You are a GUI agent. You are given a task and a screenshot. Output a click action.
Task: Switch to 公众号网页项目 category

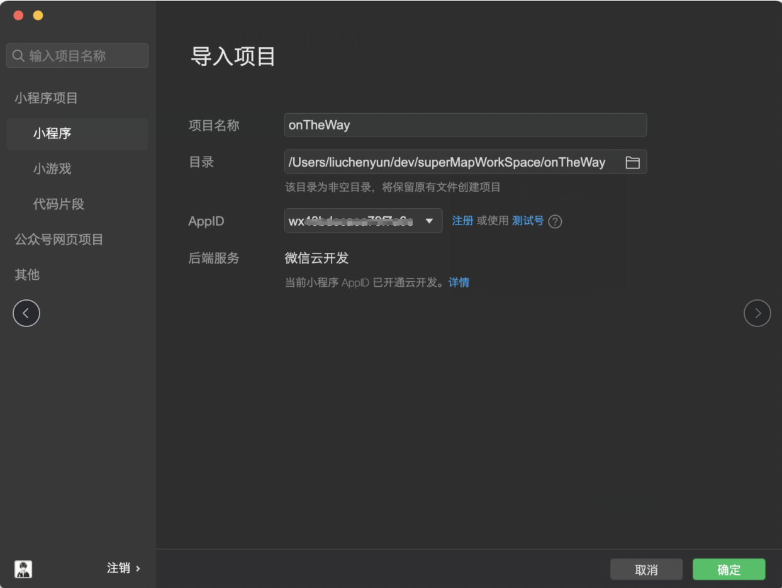(x=59, y=239)
